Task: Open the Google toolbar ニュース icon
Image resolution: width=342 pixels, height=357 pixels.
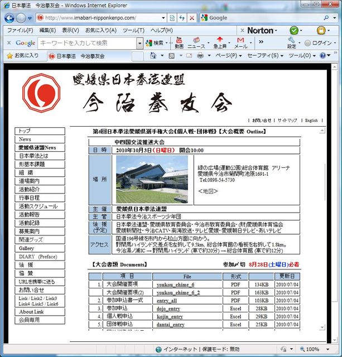Action: pos(196,42)
